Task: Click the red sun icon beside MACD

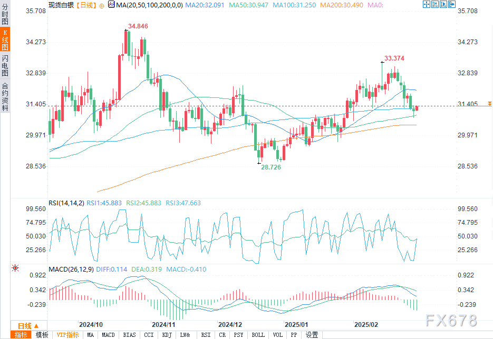Action: pos(15,268)
